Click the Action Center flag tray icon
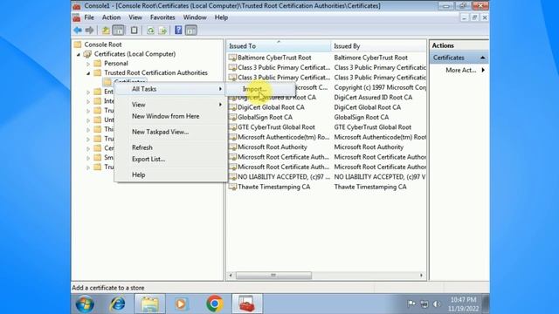 [x=411, y=304]
